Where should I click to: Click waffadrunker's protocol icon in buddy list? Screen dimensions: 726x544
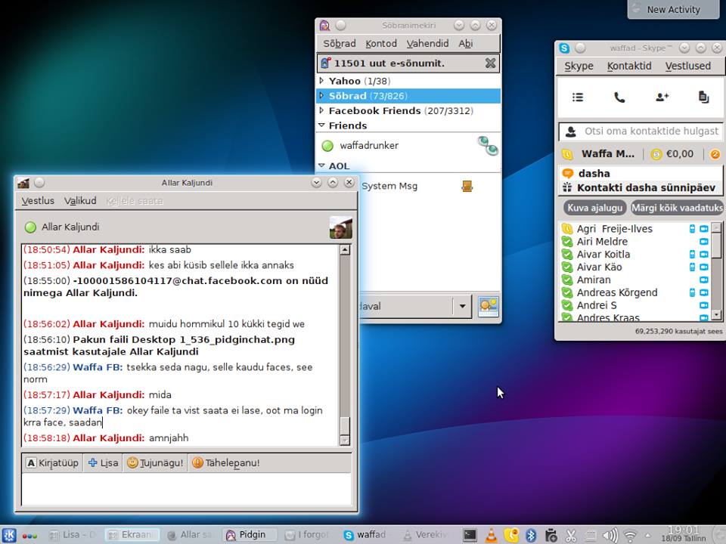tap(488, 145)
